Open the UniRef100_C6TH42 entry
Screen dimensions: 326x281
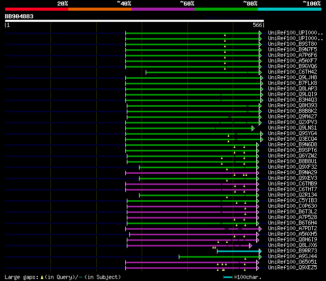coord(292,72)
